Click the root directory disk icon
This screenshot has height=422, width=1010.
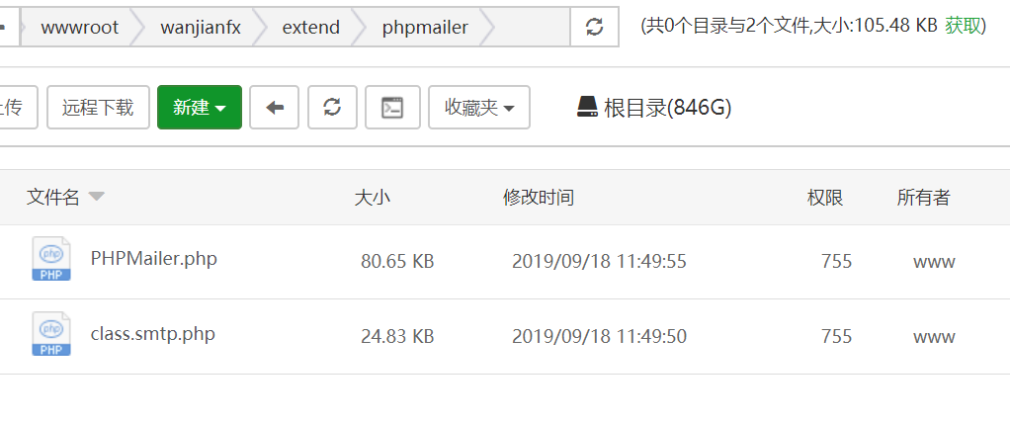pos(587,107)
